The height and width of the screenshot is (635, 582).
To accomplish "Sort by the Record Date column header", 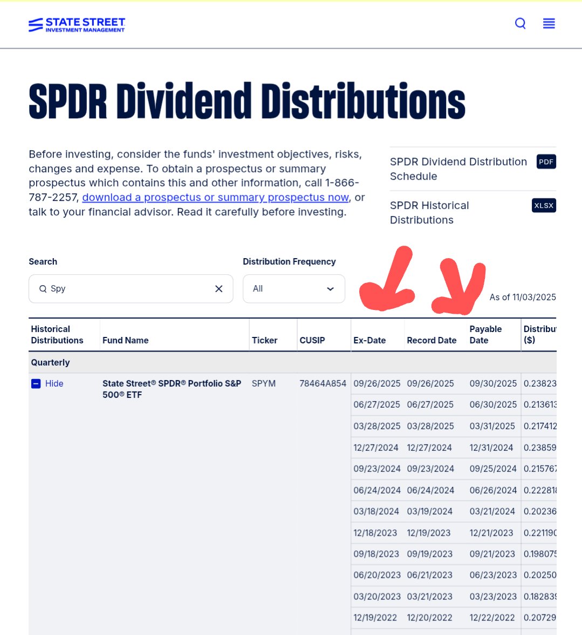I will click(x=432, y=340).
